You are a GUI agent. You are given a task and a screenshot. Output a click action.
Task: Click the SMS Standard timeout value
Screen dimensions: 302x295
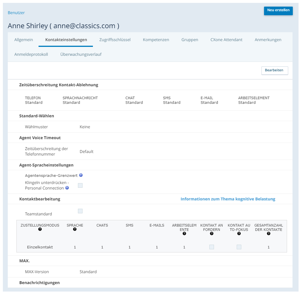point(172,102)
